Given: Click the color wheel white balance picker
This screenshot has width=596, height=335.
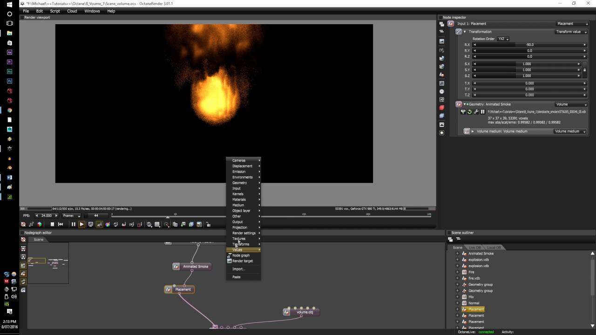Looking at the screenshot, I should tap(108, 224).
